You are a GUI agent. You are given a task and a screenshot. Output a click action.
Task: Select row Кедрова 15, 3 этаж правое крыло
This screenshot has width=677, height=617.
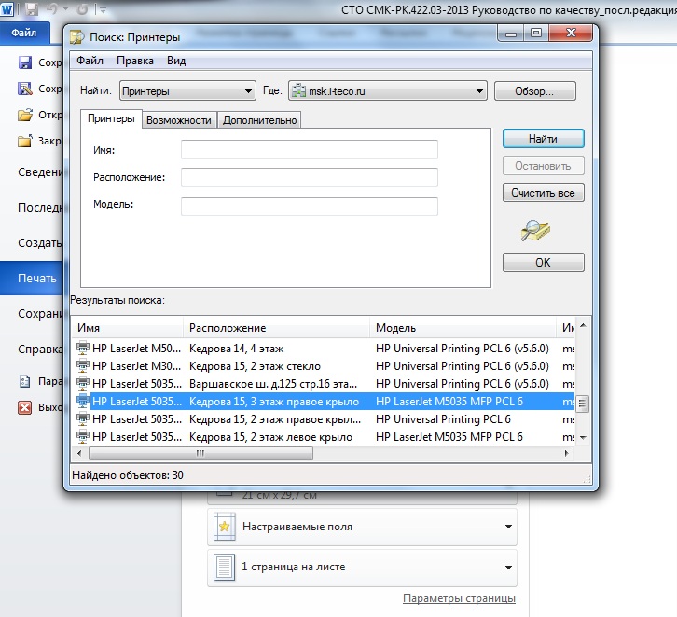pos(325,402)
